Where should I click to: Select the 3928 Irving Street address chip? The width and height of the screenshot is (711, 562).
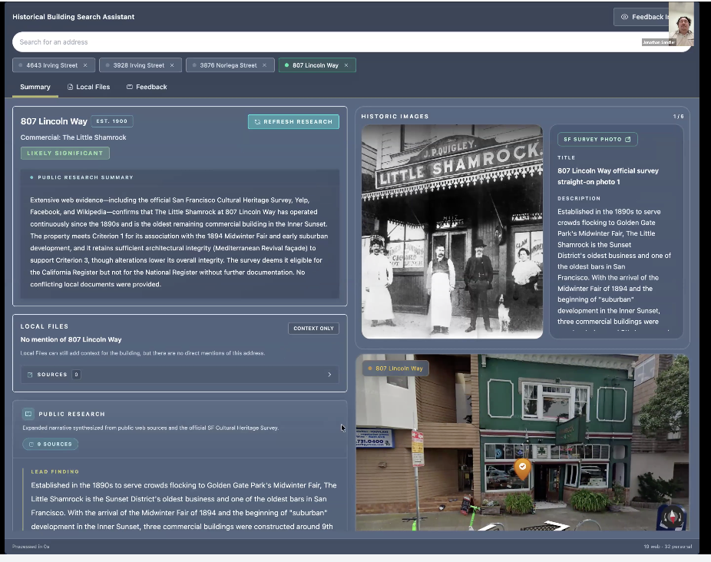pyautogui.click(x=140, y=65)
